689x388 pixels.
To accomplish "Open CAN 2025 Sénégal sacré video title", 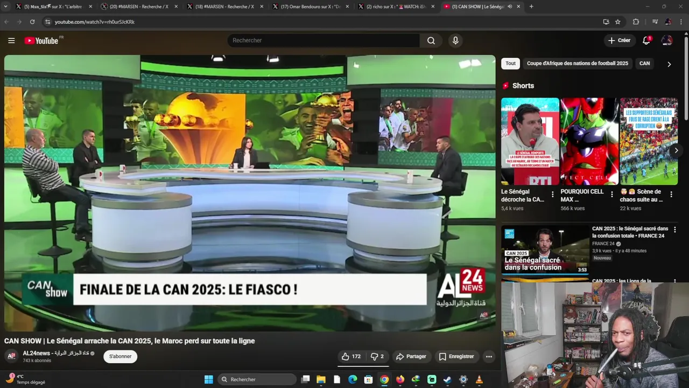I will click(x=630, y=232).
